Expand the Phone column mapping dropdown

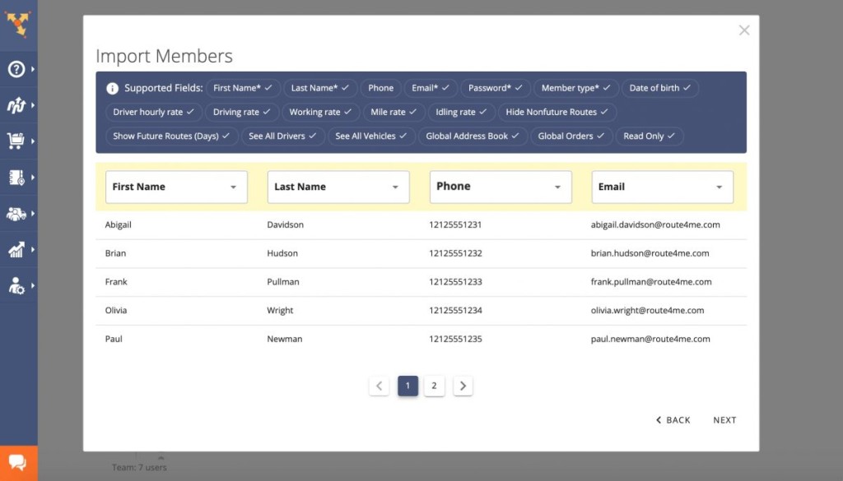click(501, 187)
